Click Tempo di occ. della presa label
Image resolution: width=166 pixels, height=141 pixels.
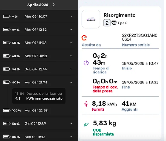coord(105,89)
